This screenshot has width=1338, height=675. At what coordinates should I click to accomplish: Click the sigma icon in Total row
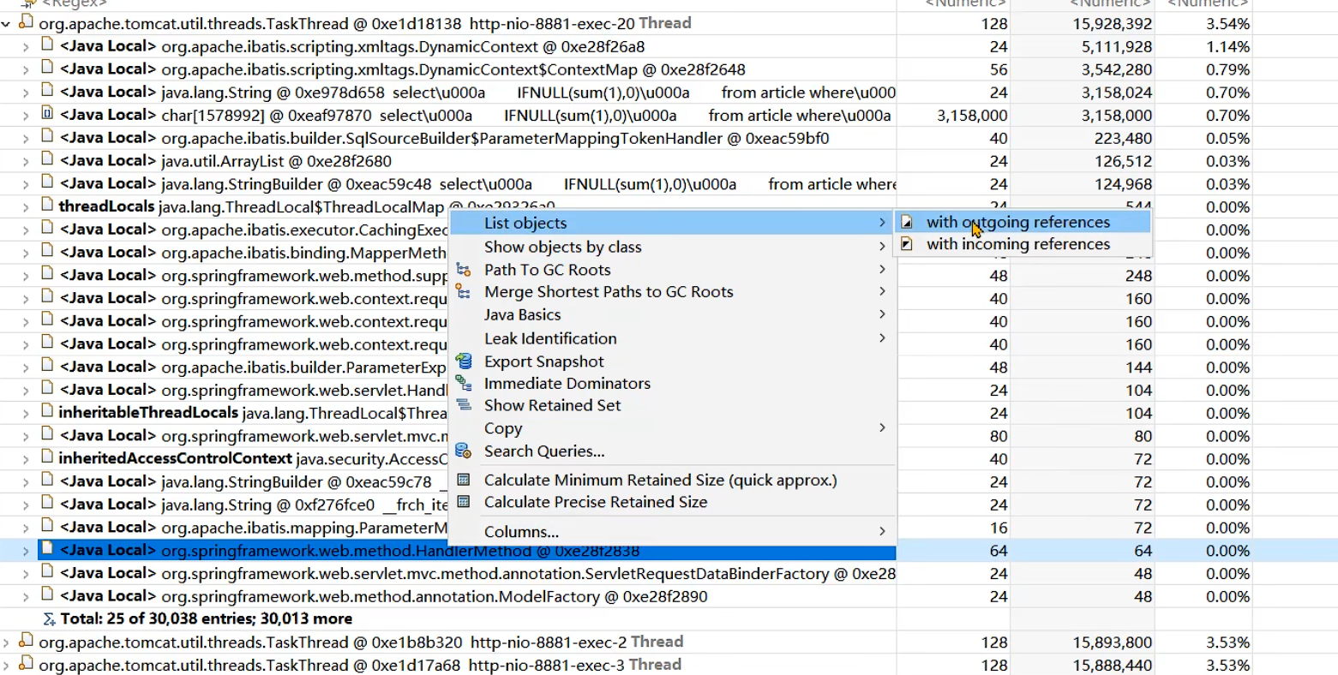point(49,618)
